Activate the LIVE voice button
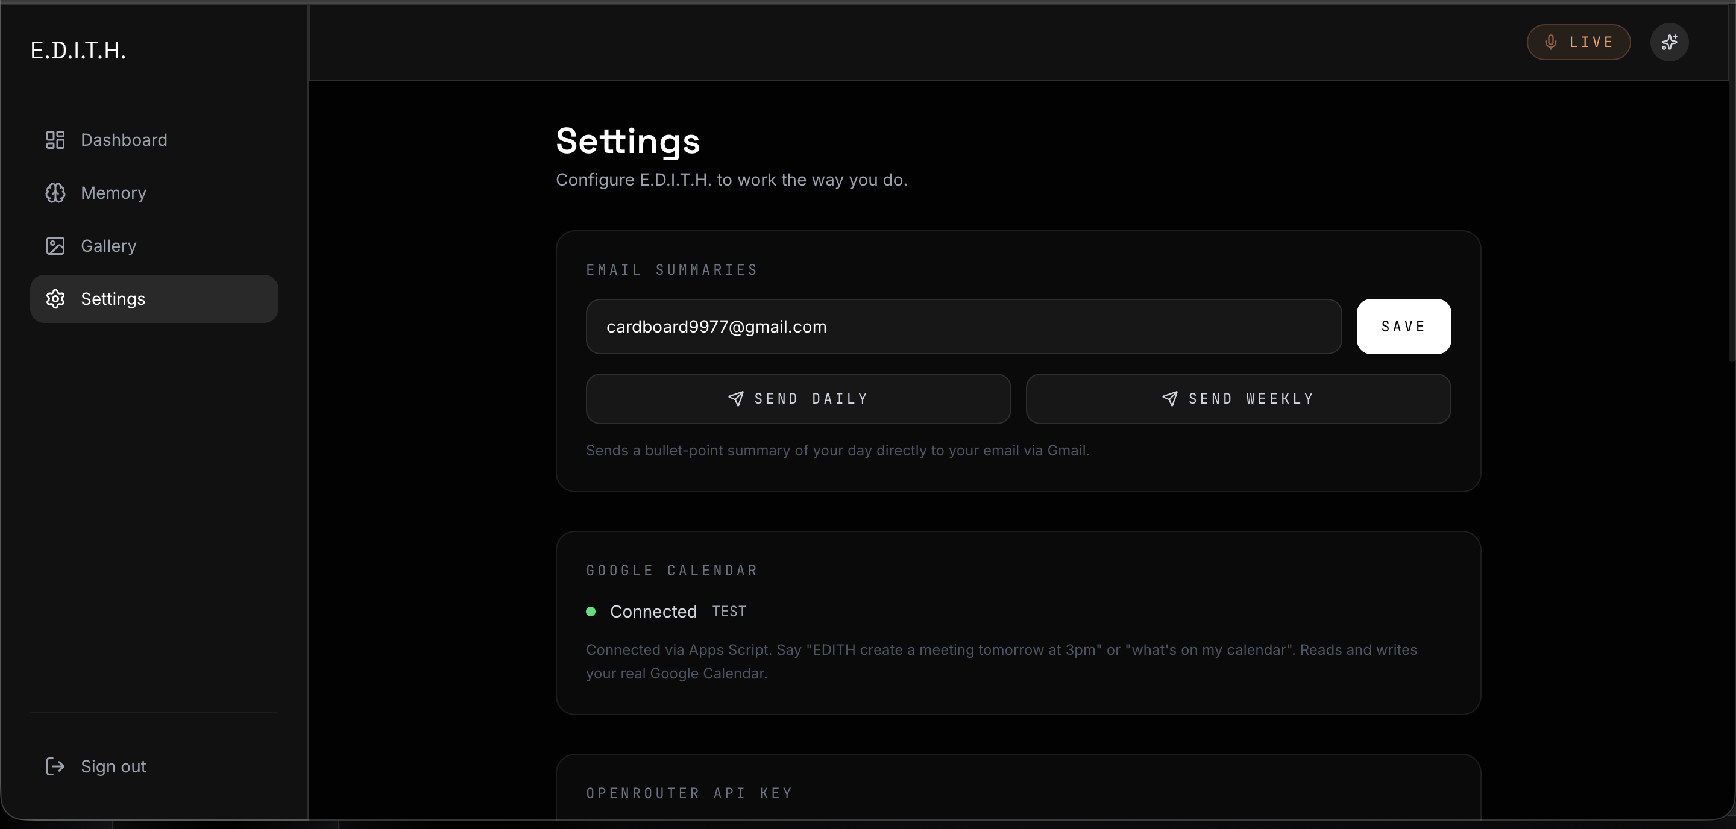 click(x=1578, y=42)
